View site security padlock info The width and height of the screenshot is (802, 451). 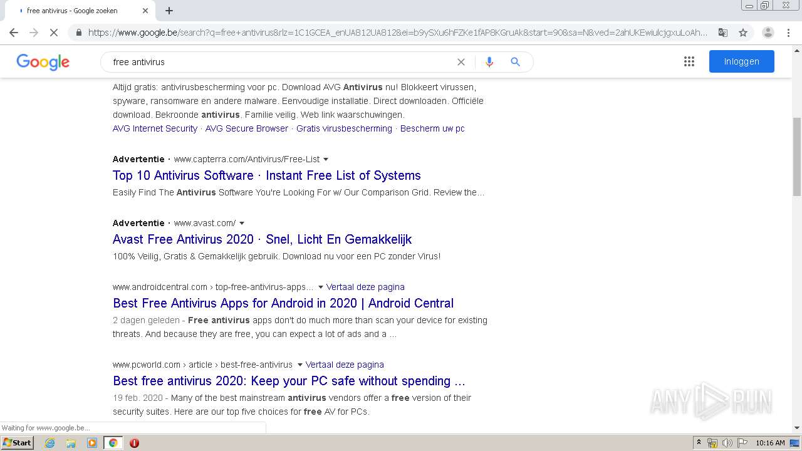78,33
